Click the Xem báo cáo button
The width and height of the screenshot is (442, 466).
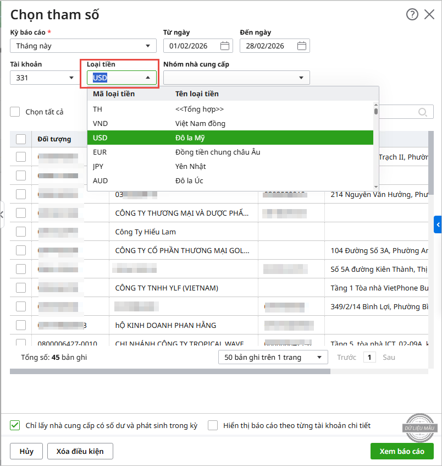(401, 451)
